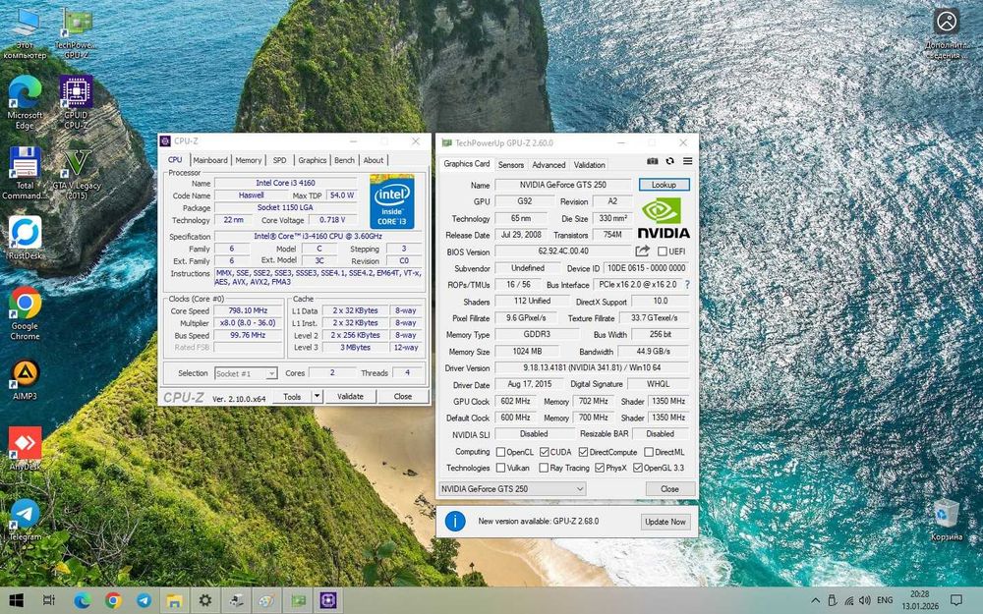Switch to the Mainboard tab in CPU-Z
This screenshot has height=614, width=983.
209,160
